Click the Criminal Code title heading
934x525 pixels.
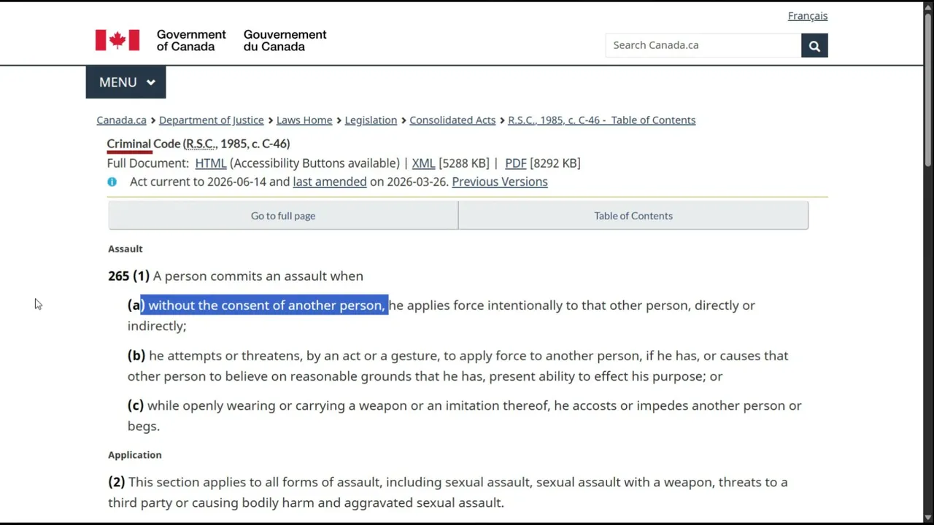coord(198,144)
